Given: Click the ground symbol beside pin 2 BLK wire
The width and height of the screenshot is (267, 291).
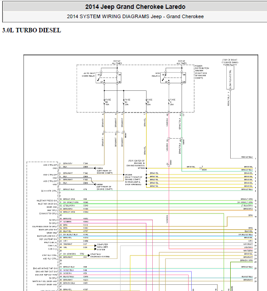Looking at the screenshot, I should pyautogui.click(x=95, y=168).
